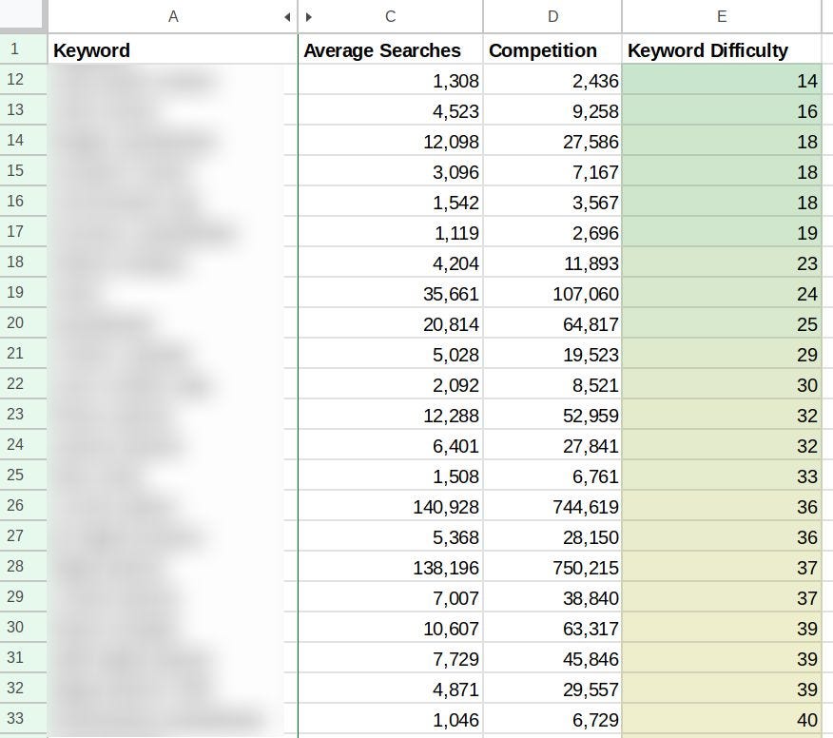This screenshot has height=738, width=833.
Task: Click Average Searches cell 3,096
Action: [391, 171]
